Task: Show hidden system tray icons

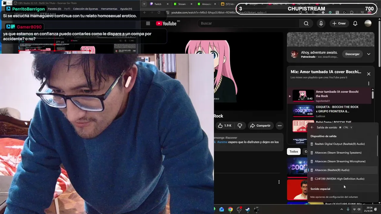Action: (341, 210)
